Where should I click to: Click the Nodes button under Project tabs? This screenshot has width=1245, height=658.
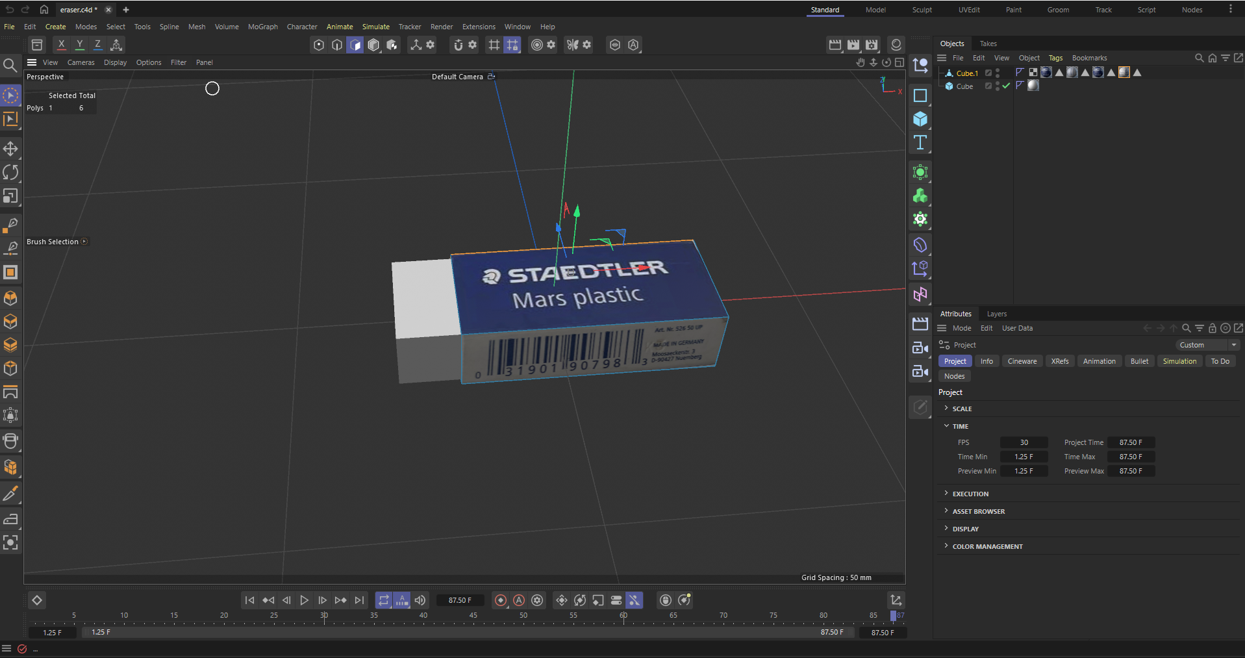tap(953, 376)
